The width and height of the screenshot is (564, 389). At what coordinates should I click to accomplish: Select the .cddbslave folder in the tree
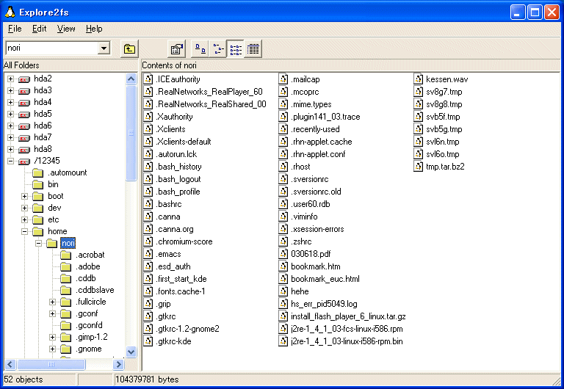(x=95, y=290)
